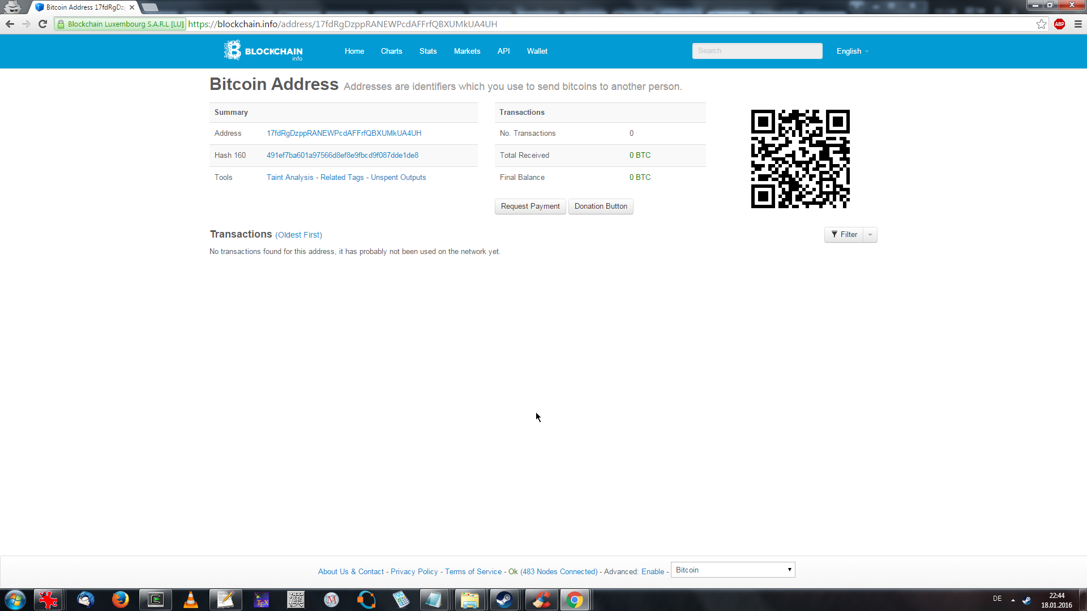Viewport: 1087px width, 611px height.
Task: Expand the English language dropdown
Action: coord(852,51)
